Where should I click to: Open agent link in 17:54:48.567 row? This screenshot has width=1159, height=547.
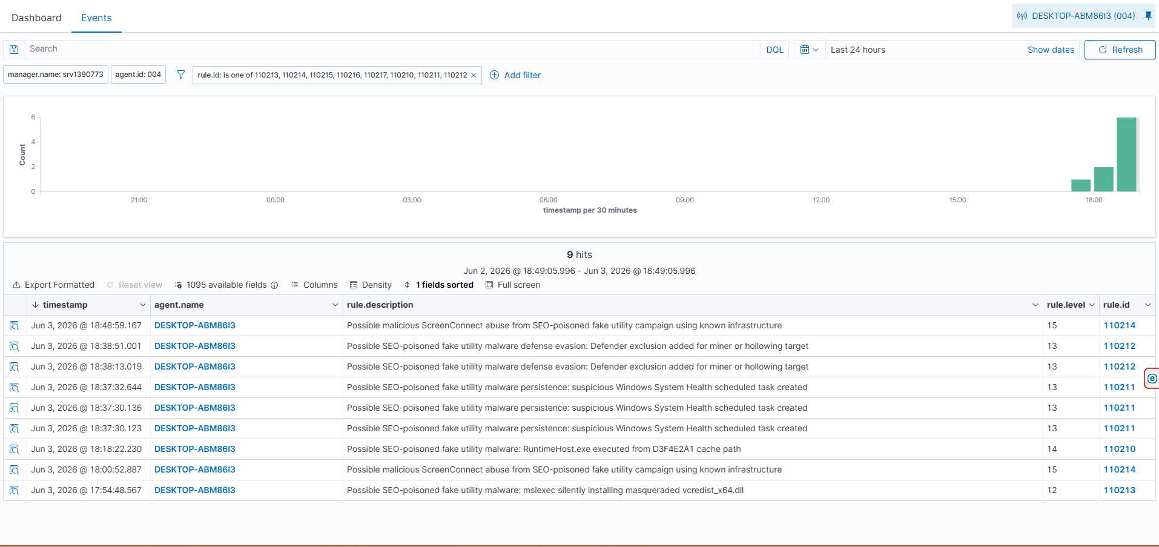195,490
